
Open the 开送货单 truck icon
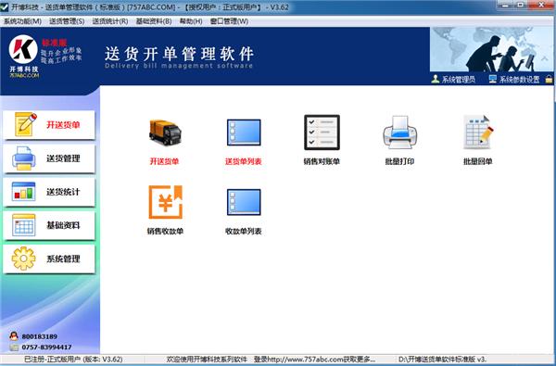click(x=165, y=133)
